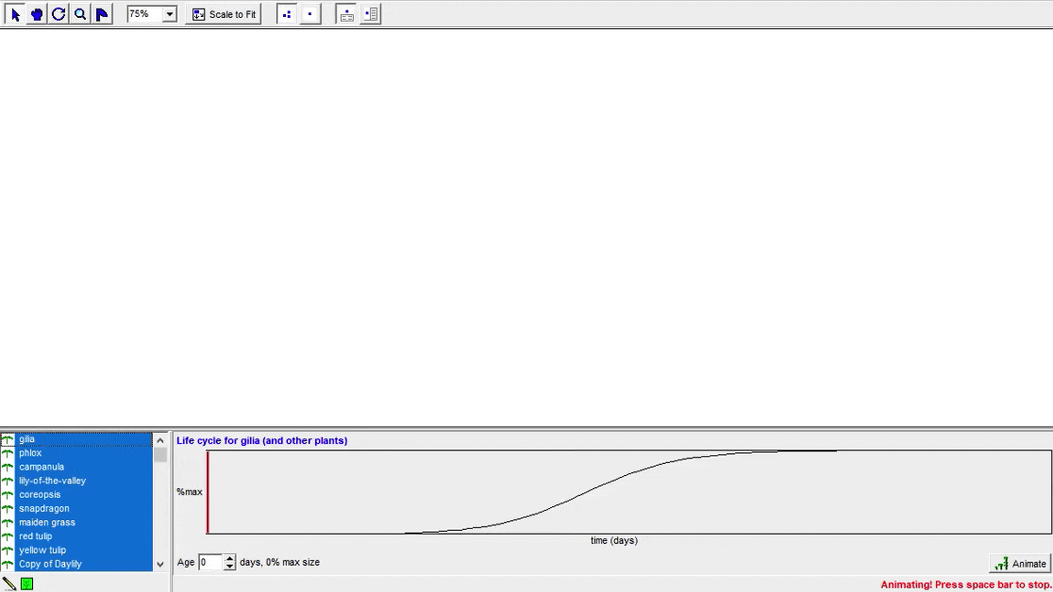This screenshot has width=1053, height=592.
Task: Click the vertical panel layout icon
Action: pyautogui.click(x=370, y=13)
